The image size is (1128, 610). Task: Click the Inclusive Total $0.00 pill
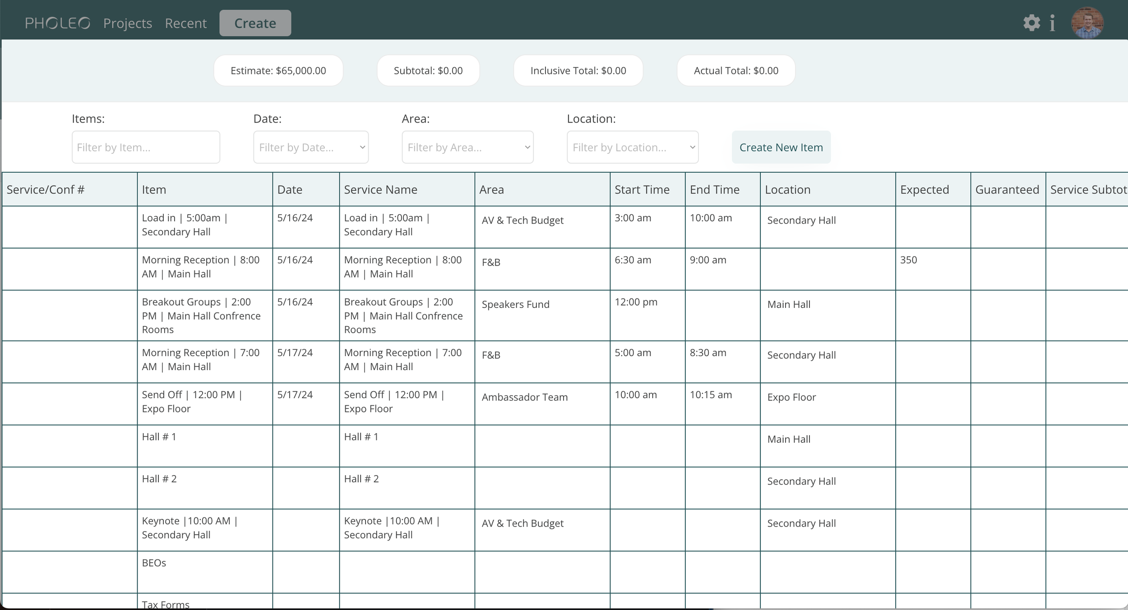578,70
